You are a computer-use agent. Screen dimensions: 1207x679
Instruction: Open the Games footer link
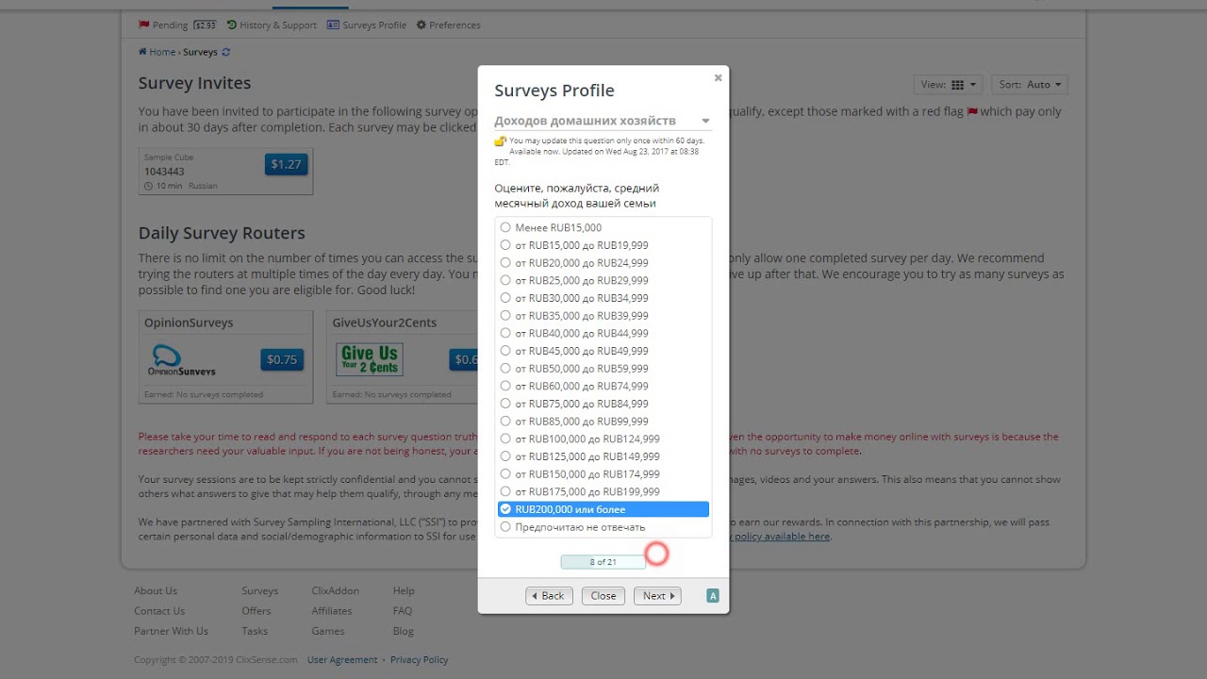click(328, 631)
